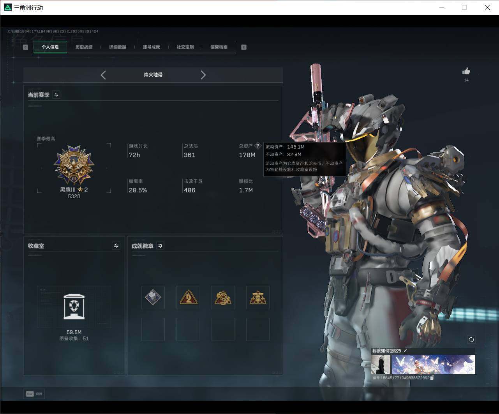Open 成就徽章 settings gear
499x414 pixels.
160,246
